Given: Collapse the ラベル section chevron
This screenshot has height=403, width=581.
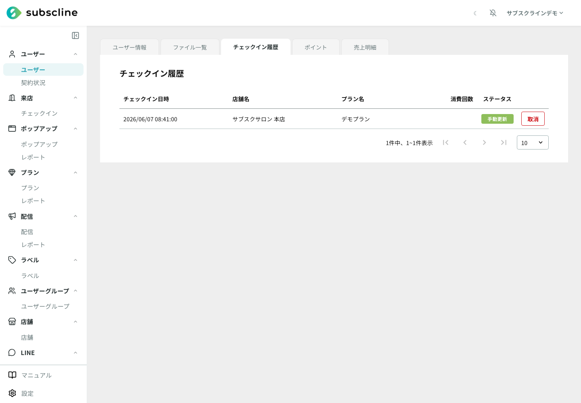Looking at the screenshot, I should tap(75, 260).
